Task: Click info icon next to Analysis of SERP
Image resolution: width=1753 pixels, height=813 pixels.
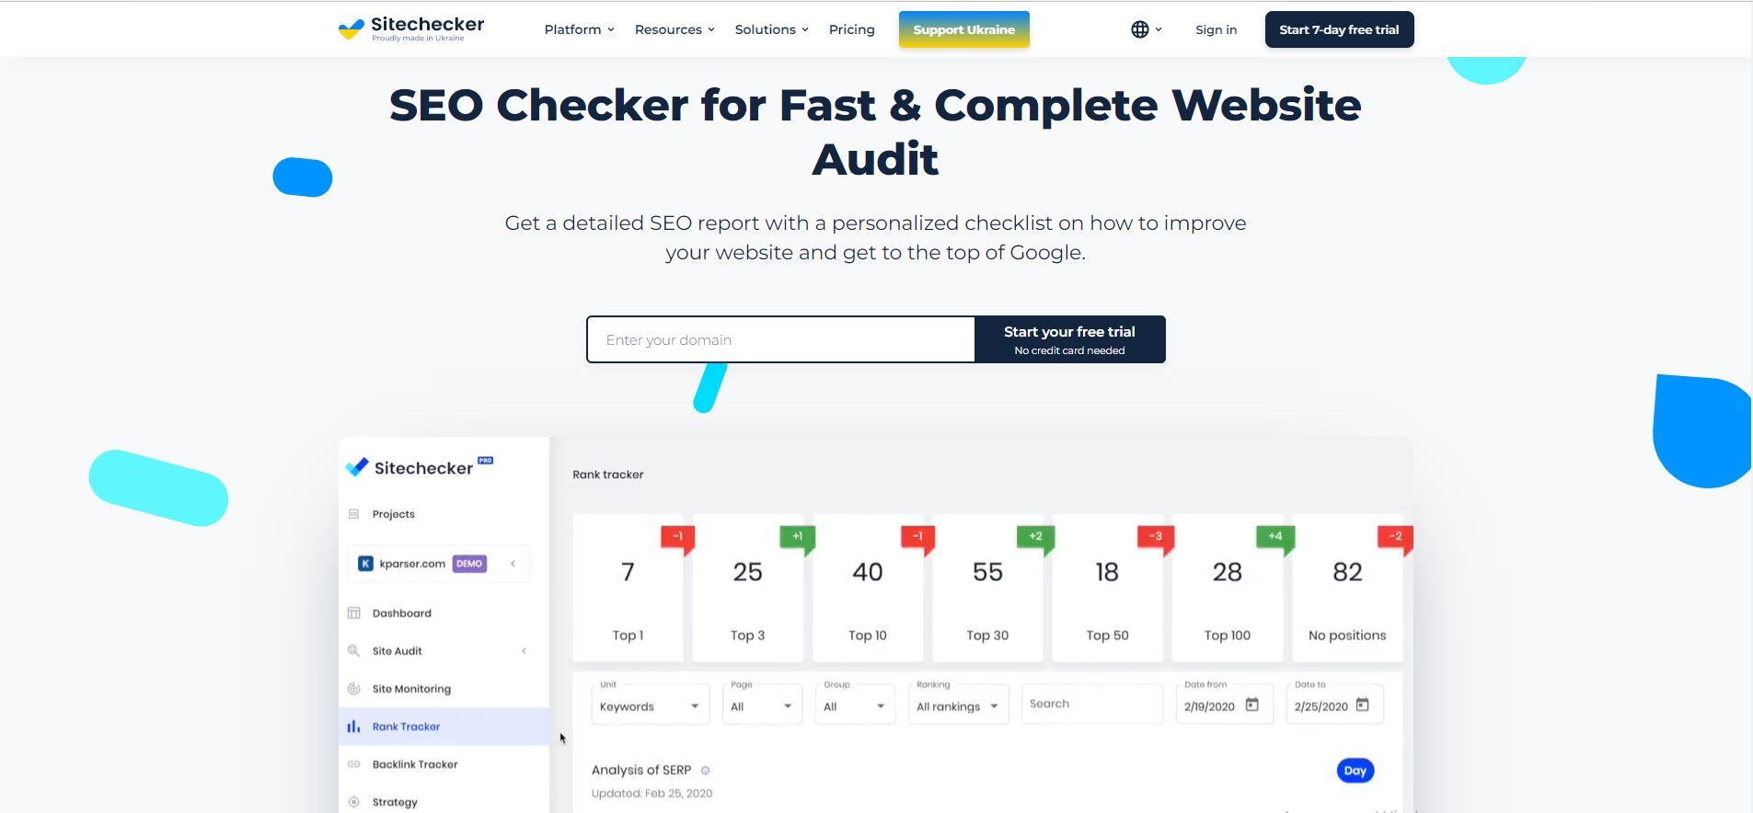Action: (x=706, y=771)
